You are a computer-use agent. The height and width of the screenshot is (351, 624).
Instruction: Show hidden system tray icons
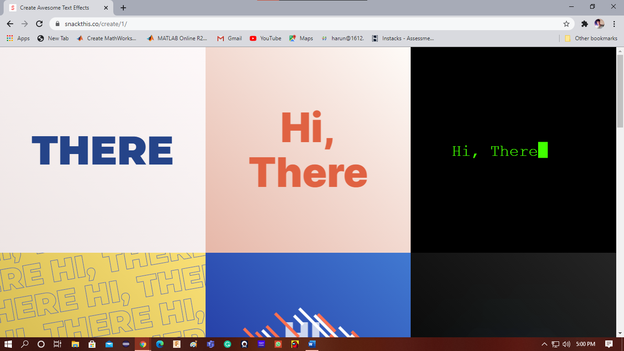click(x=545, y=345)
